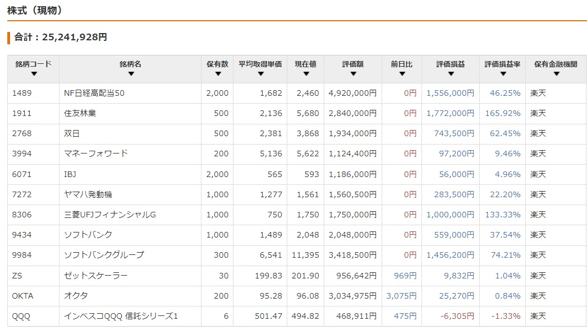Image resolution: width=587 pixels, height=330 pixels.
Task: Click 1,560,500円 valuation of ヤマハ発動機
Action: [x=352, y=194]
